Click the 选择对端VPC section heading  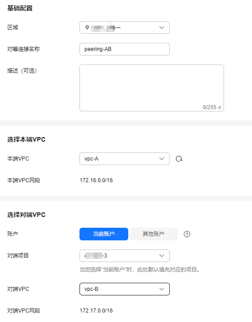tap(26, 215)
